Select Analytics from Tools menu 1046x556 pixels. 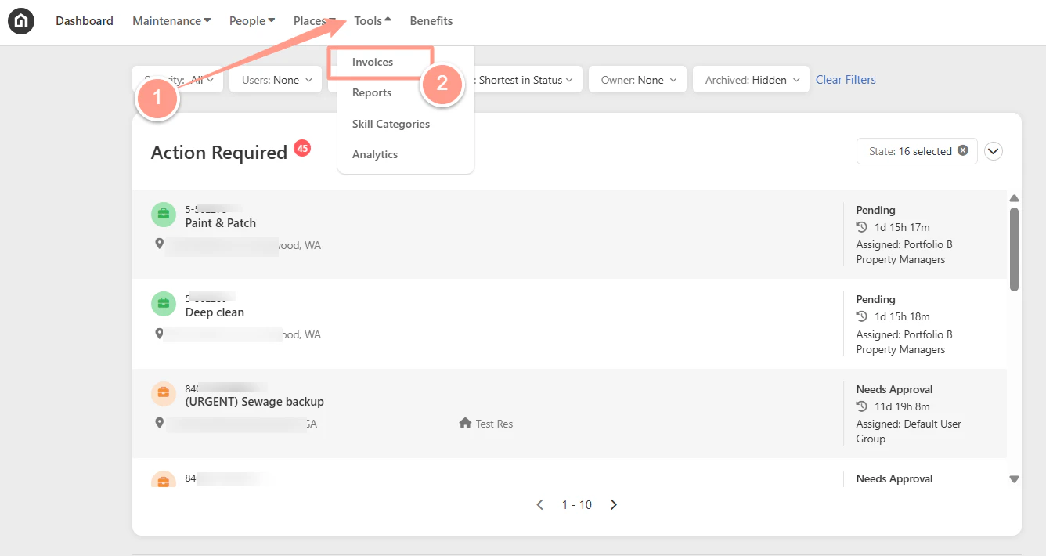pos(375,154)
